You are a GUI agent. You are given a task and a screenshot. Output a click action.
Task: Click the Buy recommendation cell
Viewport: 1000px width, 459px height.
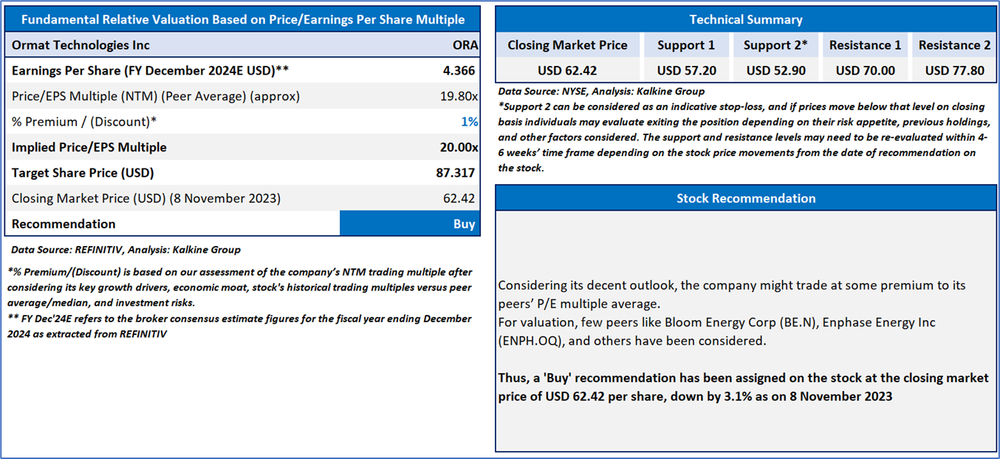point(410,224)
